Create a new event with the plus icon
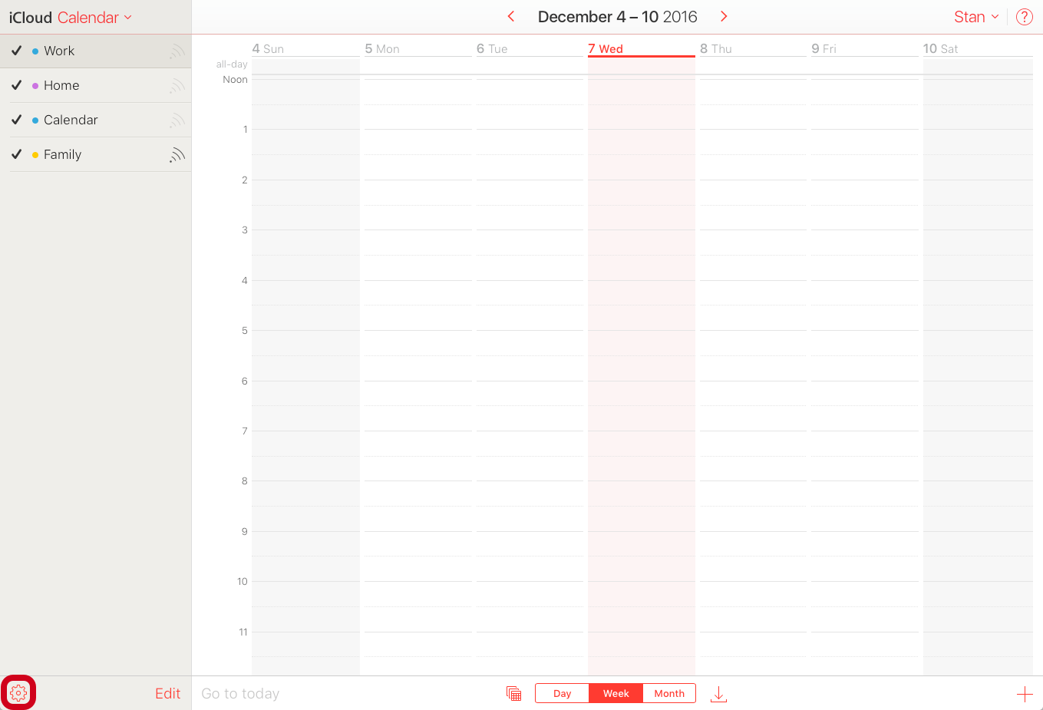The height and width of the screenshot is (710, 1043). pyautogui.click(x=1026, y=693)
